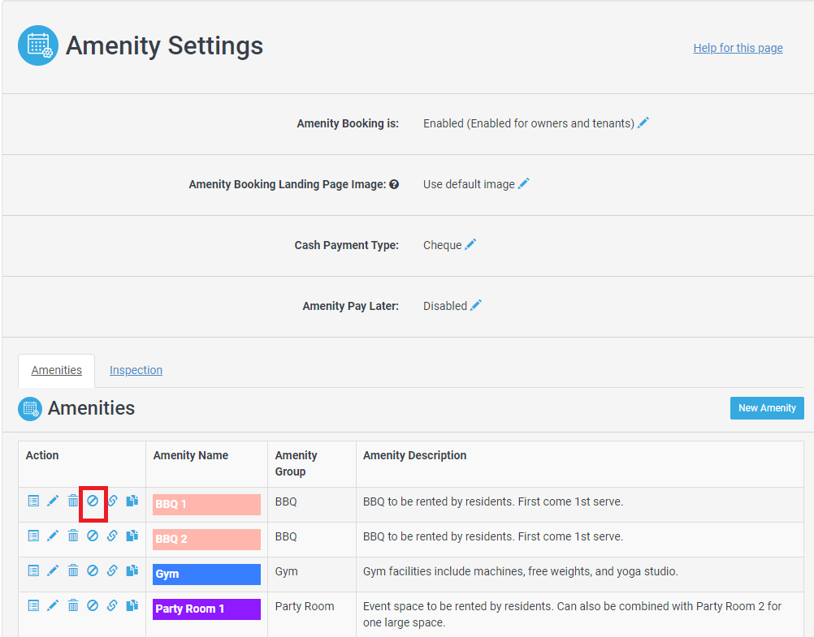Click the BBQ 2 row description text
The width and height of the screenshot is (814, 637).
492,536
